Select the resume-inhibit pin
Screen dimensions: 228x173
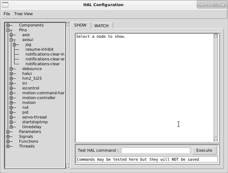(39, 49)
